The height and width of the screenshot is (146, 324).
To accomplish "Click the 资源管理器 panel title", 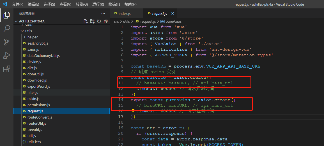I will pos(27,13).
